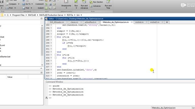
Task: Open the Compare dropdown arrow
Action: (x=19, y=4)
